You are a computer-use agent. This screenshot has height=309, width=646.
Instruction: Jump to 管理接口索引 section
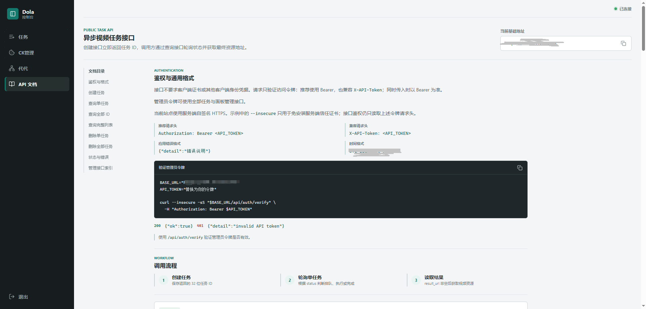pos(101,168)
